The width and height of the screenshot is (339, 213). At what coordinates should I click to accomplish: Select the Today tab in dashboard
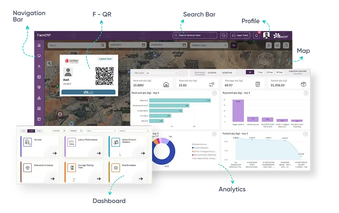pos(24,131)
